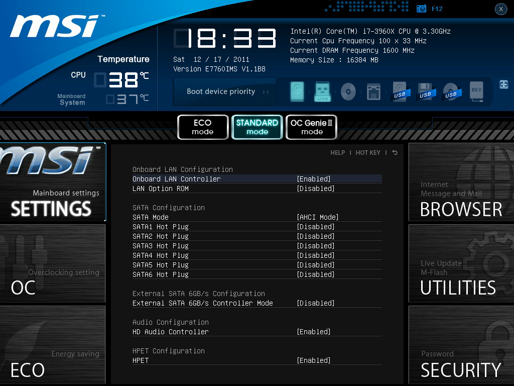Open the UTILITIES Live Update panel

tap(461, 263)
